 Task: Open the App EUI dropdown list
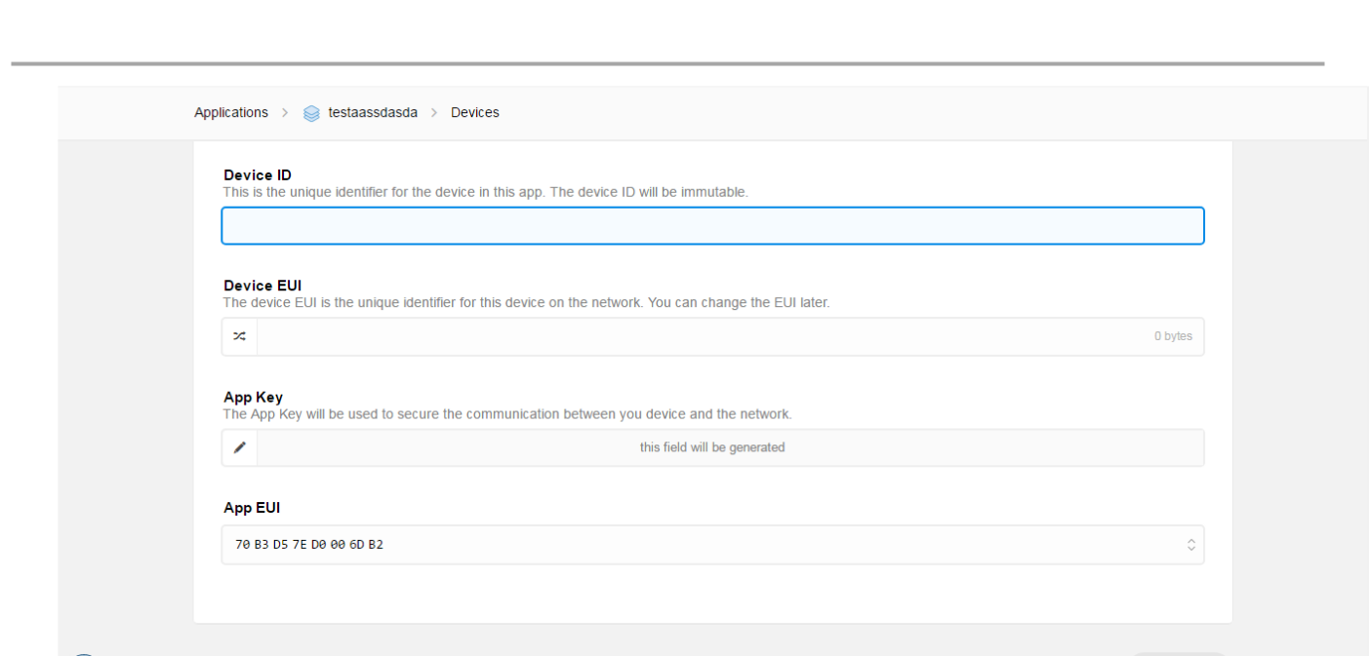pyautogui.click(x=712, y=545)
